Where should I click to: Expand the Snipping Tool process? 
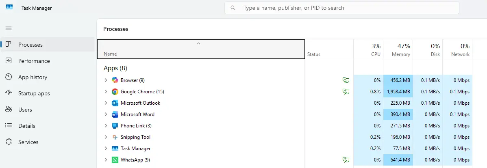tap(106, 137)
